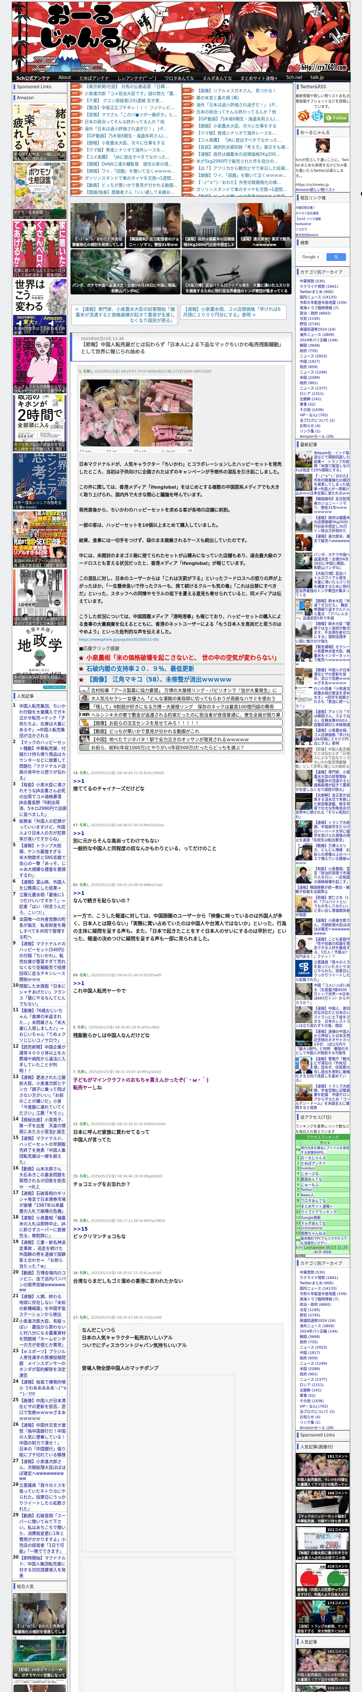Viewport: 362px width, 1692px height.
Task: Click the Google search input field
Action: [x=311, y=257]
